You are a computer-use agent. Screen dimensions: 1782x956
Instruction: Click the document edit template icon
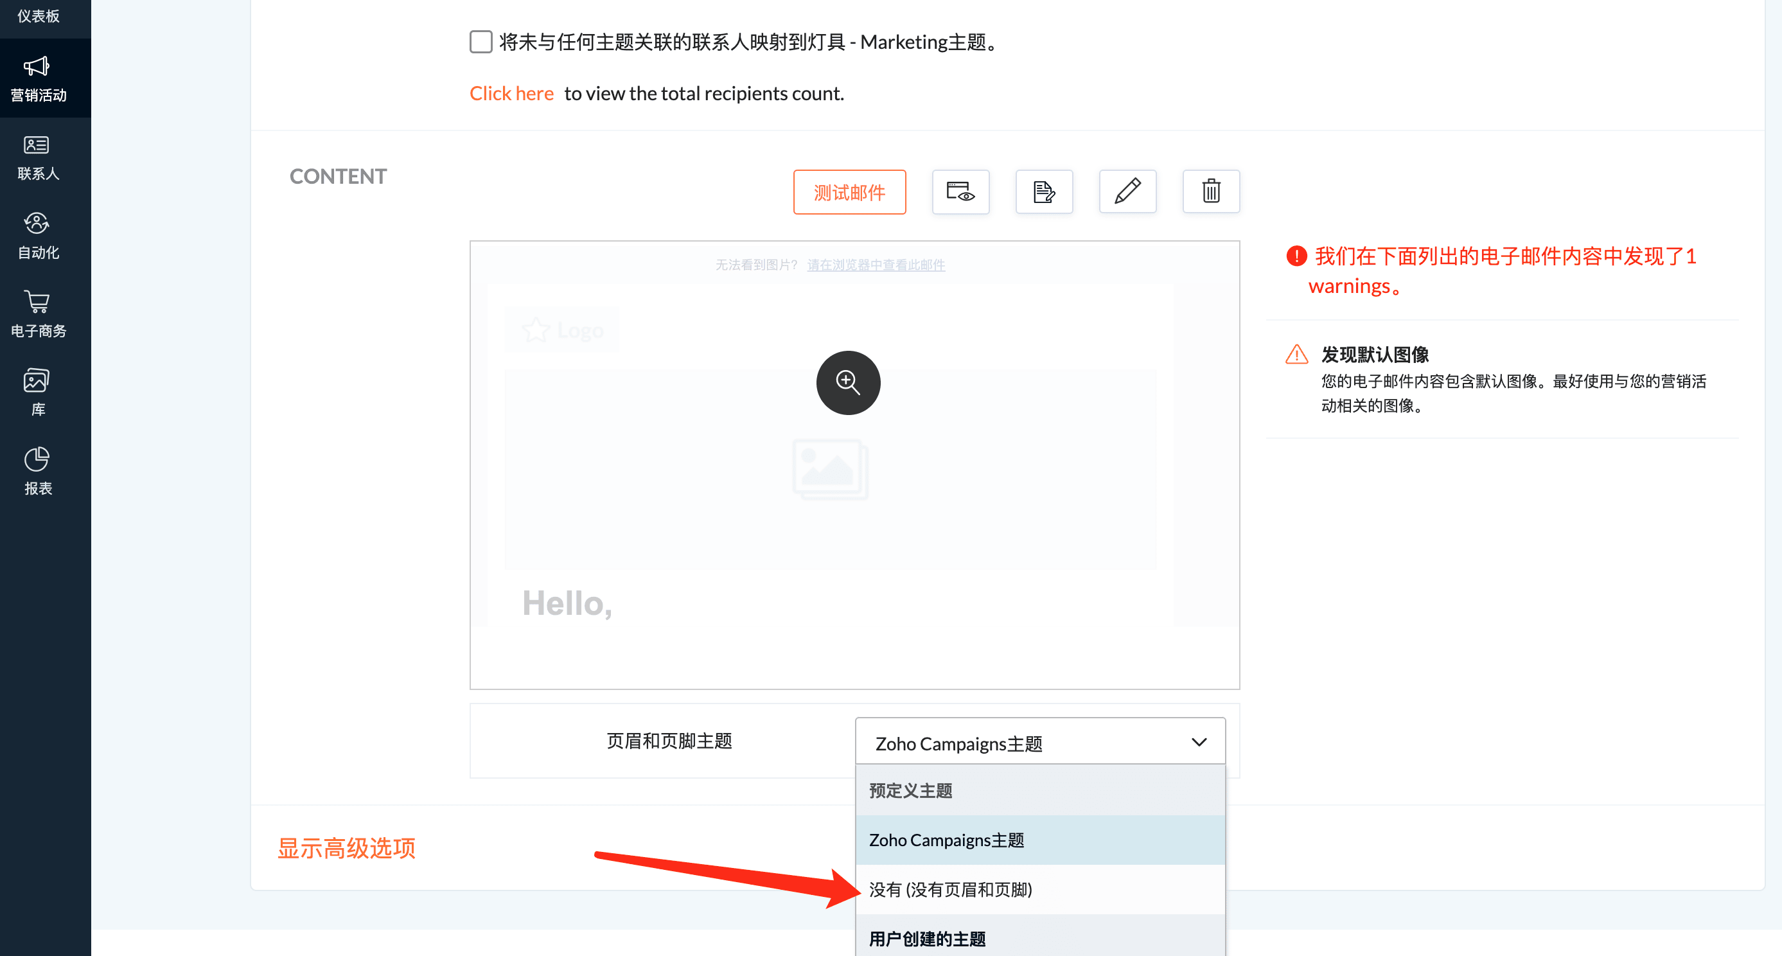[x=1044, y=191]
